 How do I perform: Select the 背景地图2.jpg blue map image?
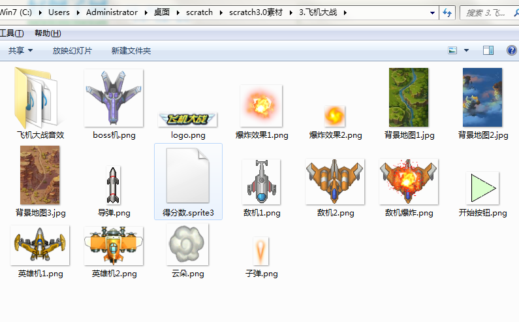point(482,97)
